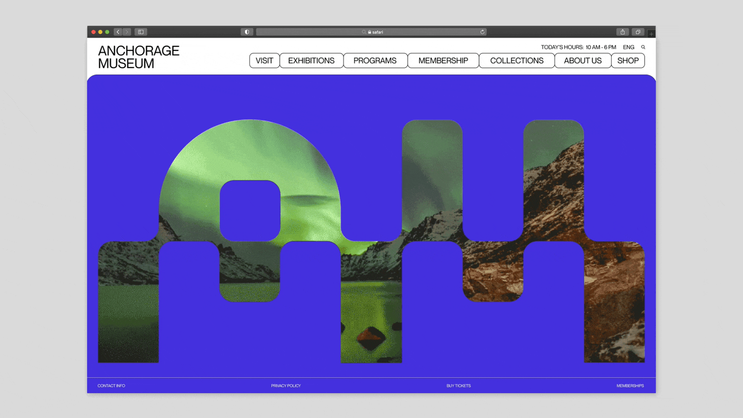Screen dimensions: 743x418
Task: Maximize the window with green button
Action: tap(107, 32)
